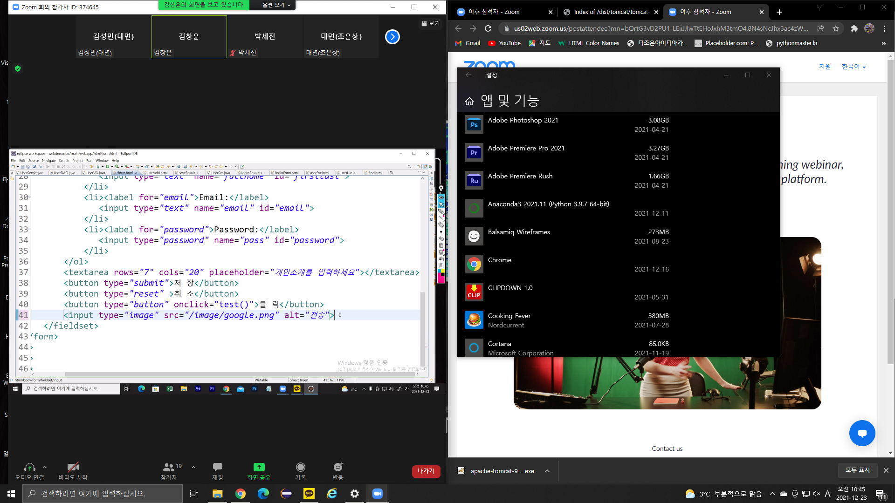The height and width of the screenshot is (503, 895).
Task: Open the Reactions icon
Action: pyautogui.click(x=338, y=467)
